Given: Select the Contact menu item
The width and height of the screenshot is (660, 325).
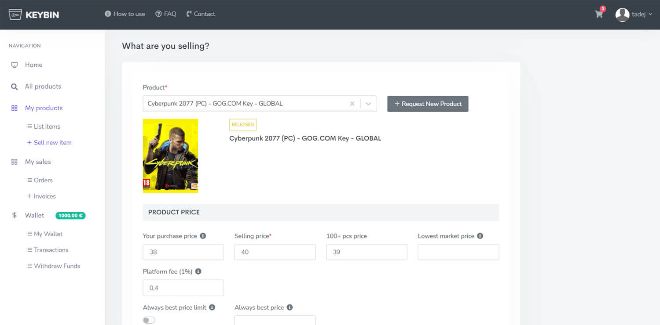Looking at the screenshot, I should tap(201, 14).
